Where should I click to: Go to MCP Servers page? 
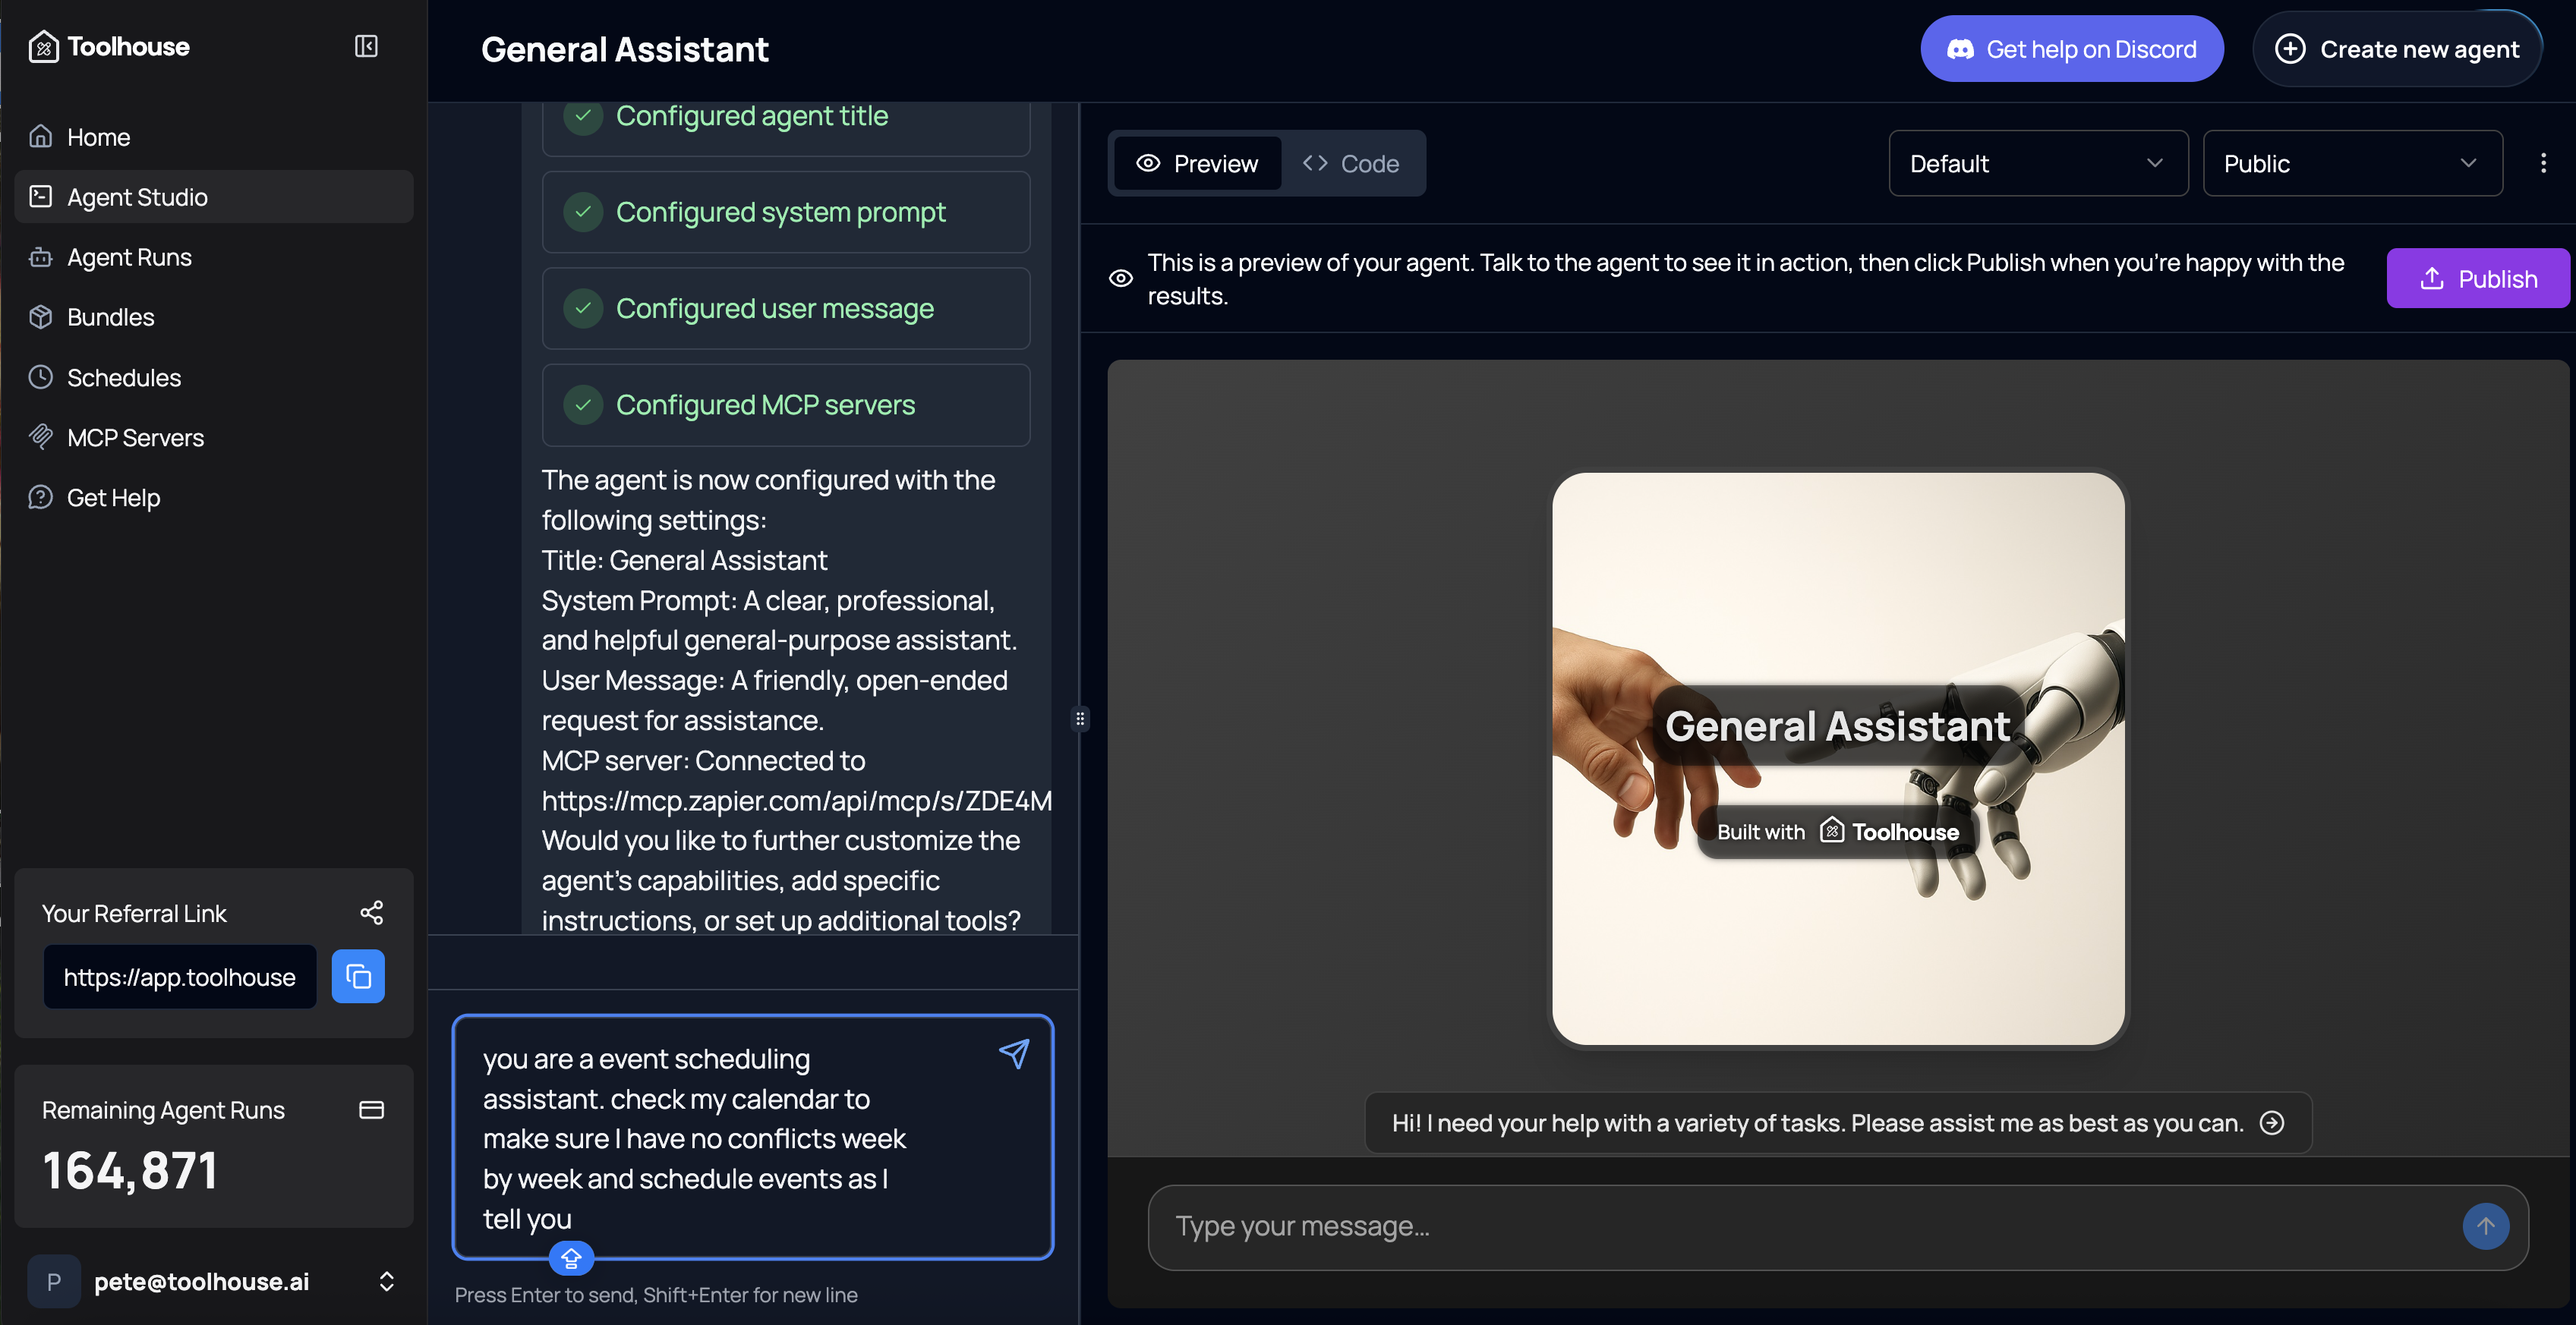point(135,438)
